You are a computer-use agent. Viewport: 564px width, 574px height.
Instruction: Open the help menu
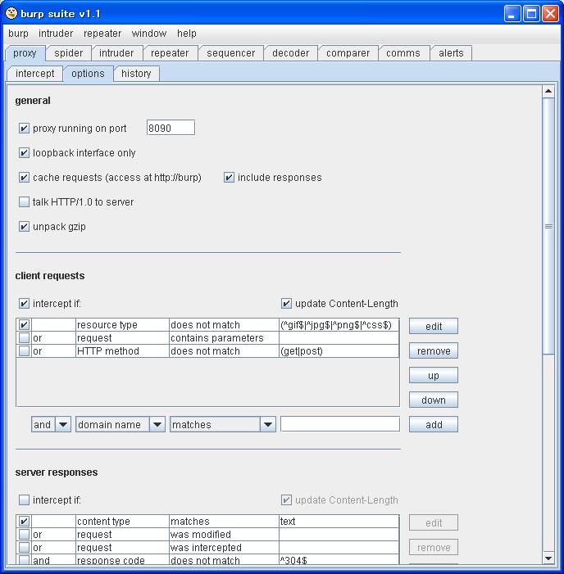(187, 34)
